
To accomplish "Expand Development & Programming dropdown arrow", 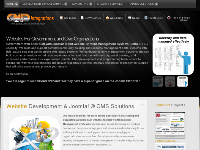I will pyautogui.click(x=66, y=4).
